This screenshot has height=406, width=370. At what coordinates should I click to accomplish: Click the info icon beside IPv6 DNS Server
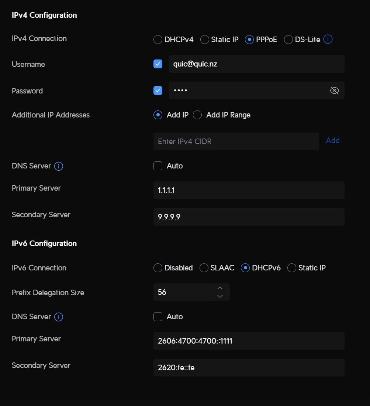click(x=58, y=317)
